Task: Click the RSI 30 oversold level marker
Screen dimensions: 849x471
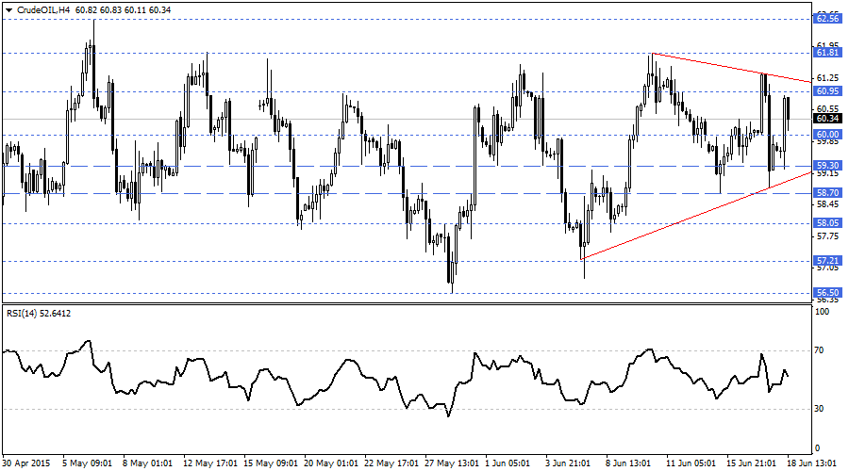Action: click(821, 408)
